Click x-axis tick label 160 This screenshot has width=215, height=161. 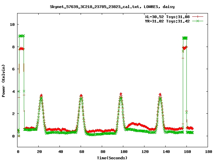tap(187, 152)
